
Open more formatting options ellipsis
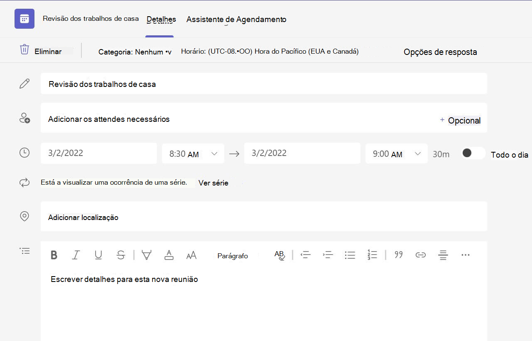(x=466, y=255)
